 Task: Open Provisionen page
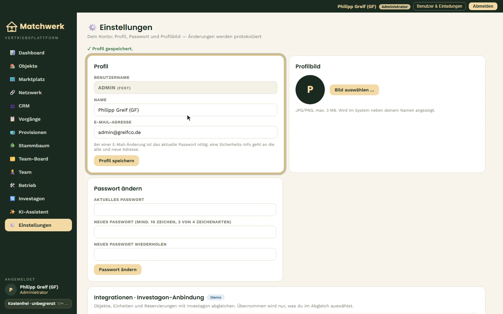(38, 132)
